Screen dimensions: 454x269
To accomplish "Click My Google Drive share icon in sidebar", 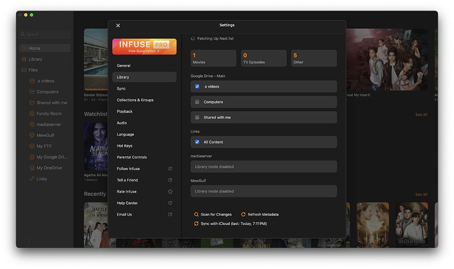I will click(32, 157).
